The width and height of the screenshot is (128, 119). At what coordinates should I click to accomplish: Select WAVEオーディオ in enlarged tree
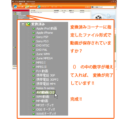(x=46, y=114)
